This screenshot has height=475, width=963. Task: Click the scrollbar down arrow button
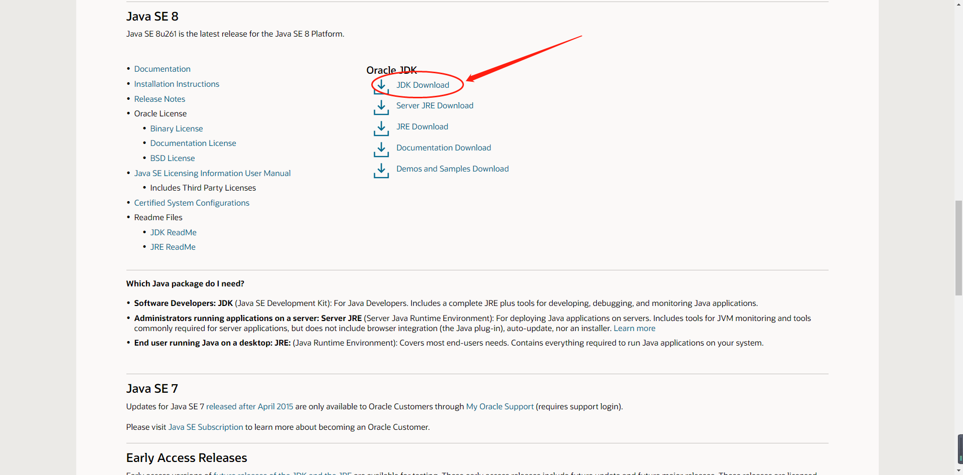958,470
